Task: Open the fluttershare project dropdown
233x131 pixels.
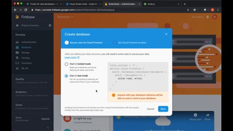Action: coord(65,17)
